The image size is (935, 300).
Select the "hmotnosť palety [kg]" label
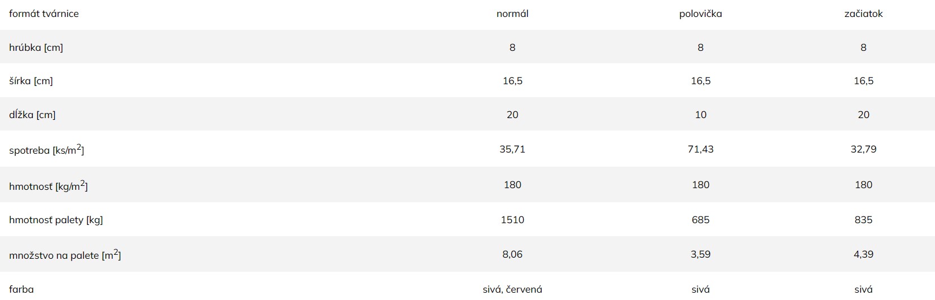pos(56,220)
